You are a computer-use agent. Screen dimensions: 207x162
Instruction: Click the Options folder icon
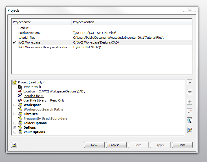tap(20, 128)
